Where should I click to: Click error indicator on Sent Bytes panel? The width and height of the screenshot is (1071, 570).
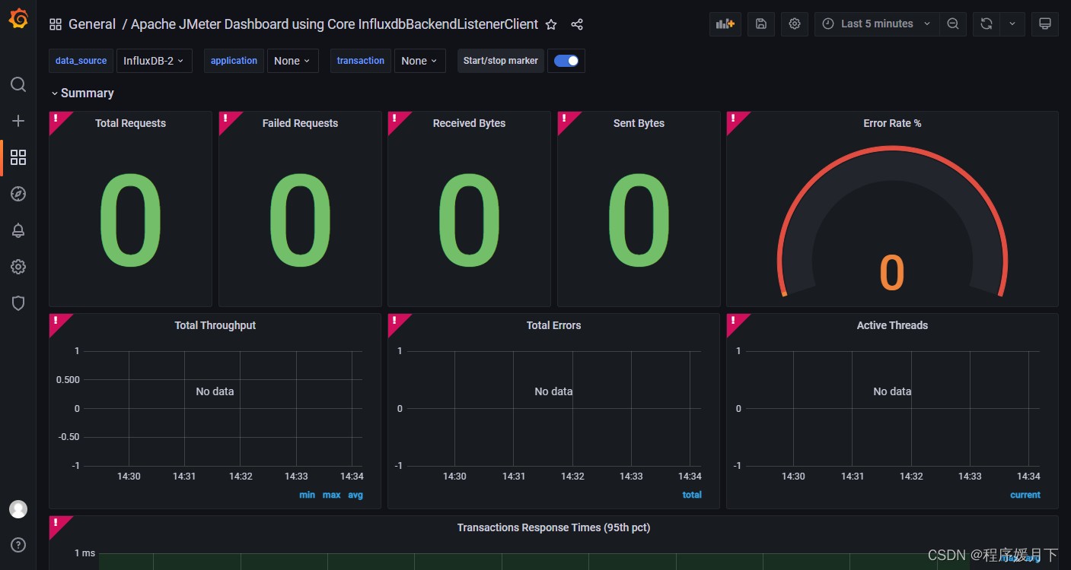pos(564,119)
